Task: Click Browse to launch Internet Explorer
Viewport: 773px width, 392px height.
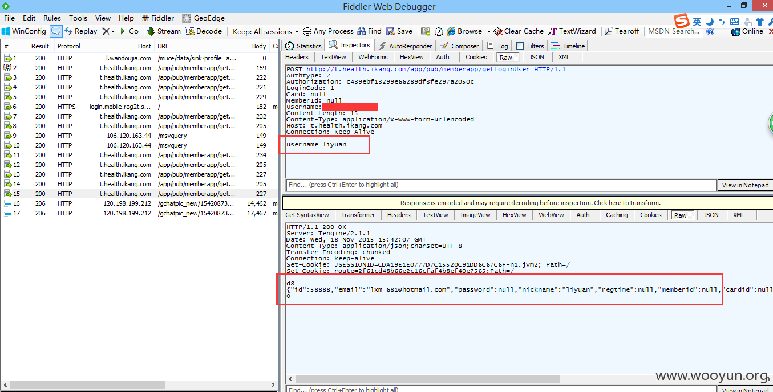Action: pos(464,31)
